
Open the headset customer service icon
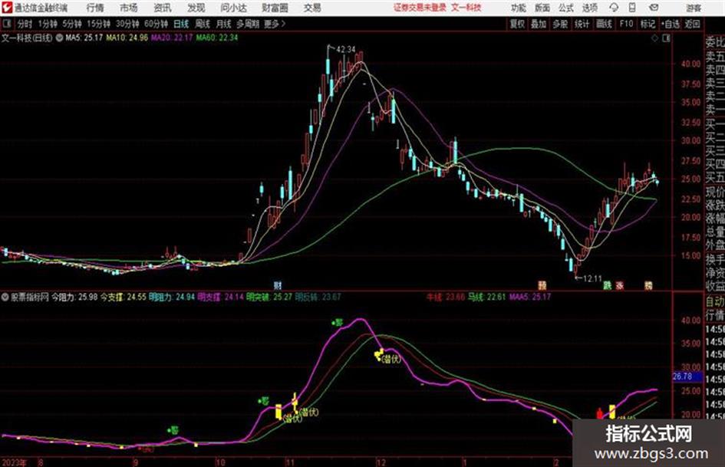point(614,8)
